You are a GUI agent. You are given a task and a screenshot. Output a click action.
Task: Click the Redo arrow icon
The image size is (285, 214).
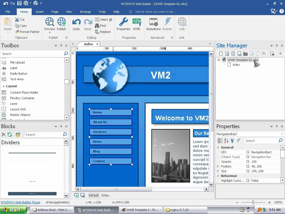point(88,22)
